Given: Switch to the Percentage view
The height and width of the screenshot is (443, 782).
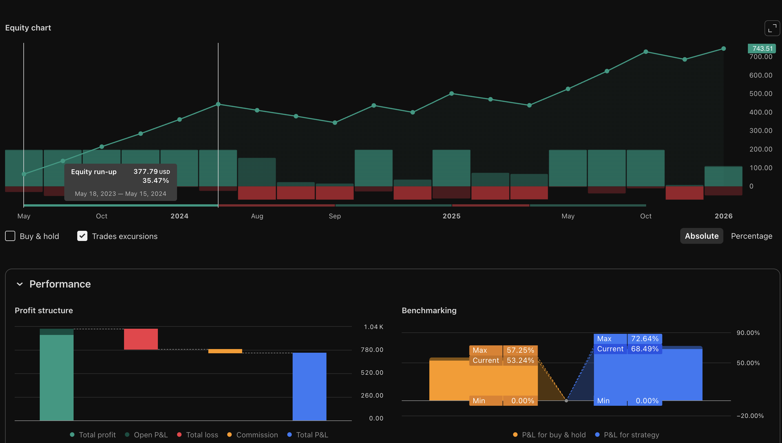Looking at the screenshot, I should pyautogui.click(x=751, y=236).
